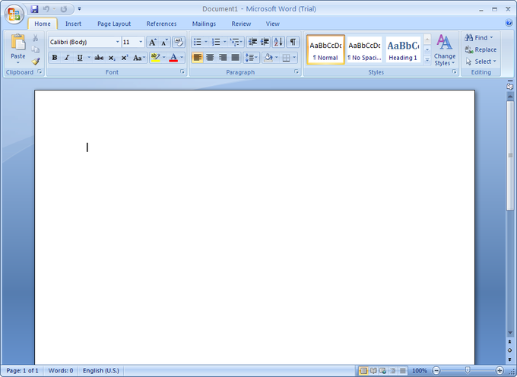Screen dimensions: 517x377
Task: Save the document from Quick Access Toolbar
Action: [x=34, y=9]
